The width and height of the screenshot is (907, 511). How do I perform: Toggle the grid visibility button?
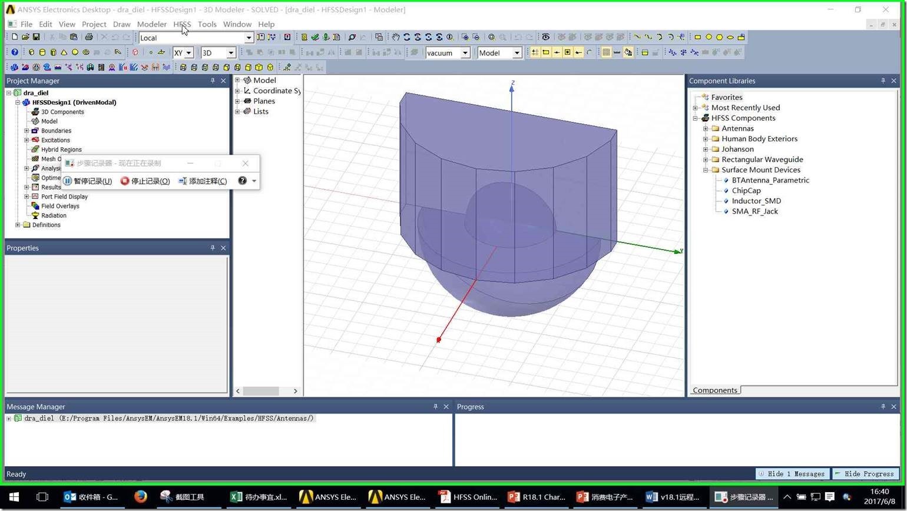coord(606,52)
